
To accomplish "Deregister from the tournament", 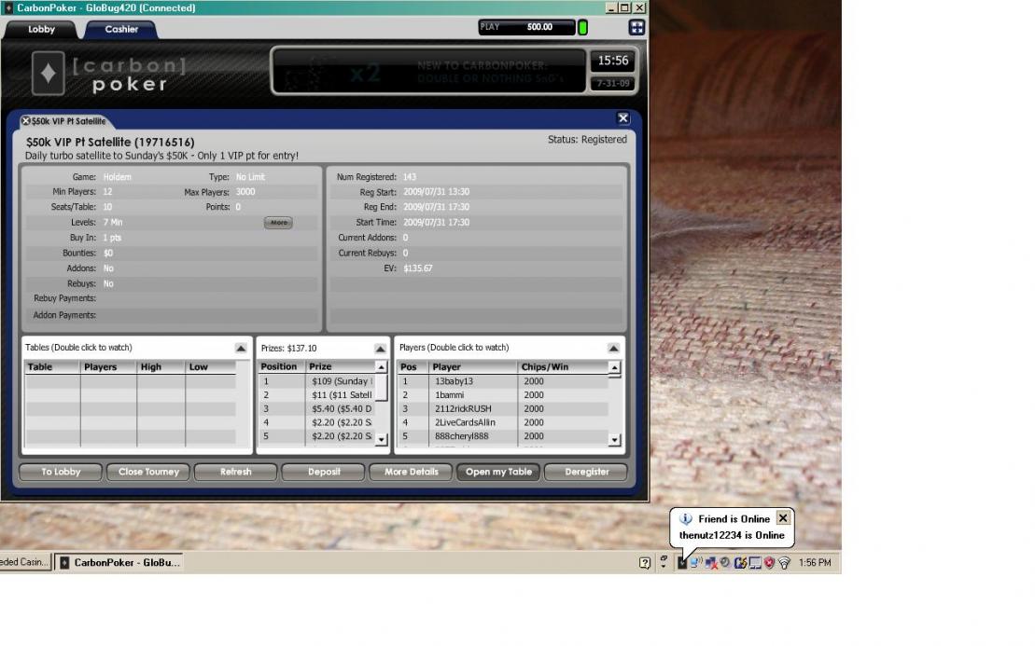I will (x=586, y=472).
